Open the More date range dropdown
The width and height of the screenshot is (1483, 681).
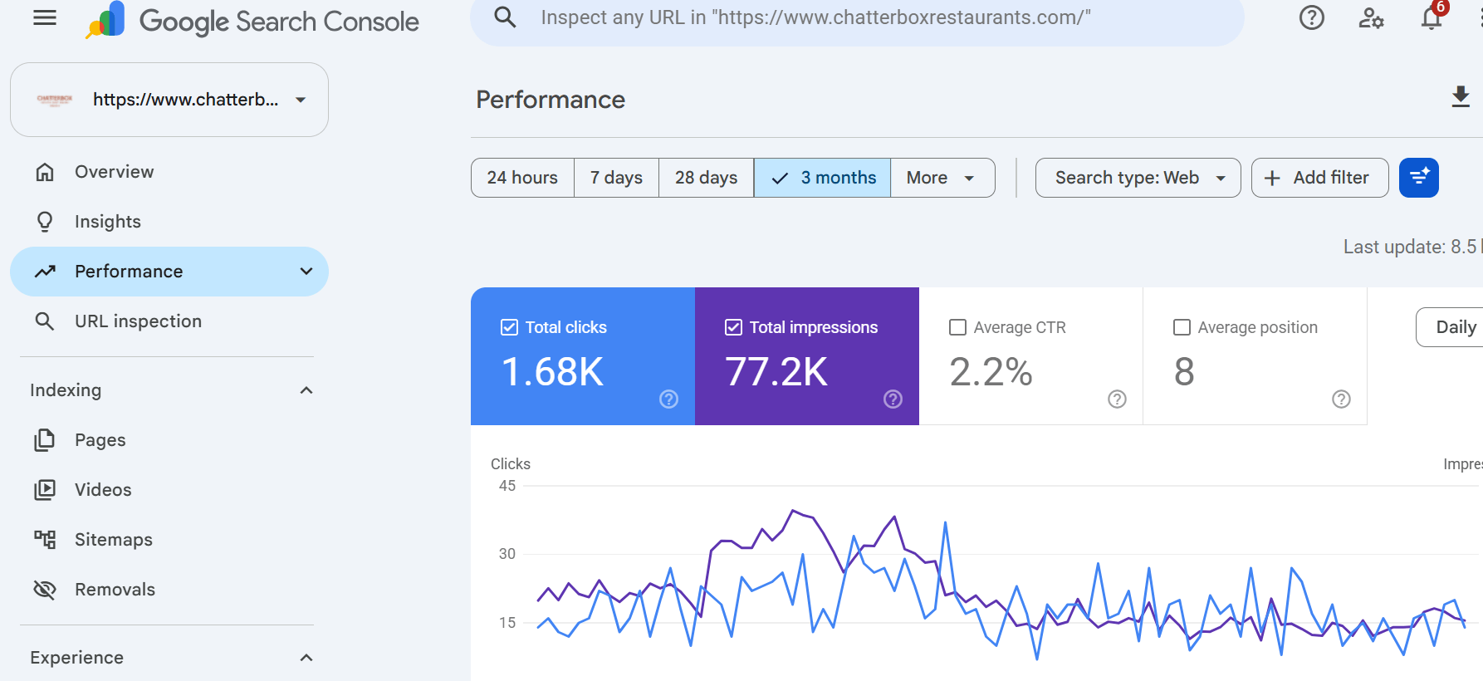tap(942, 178)
